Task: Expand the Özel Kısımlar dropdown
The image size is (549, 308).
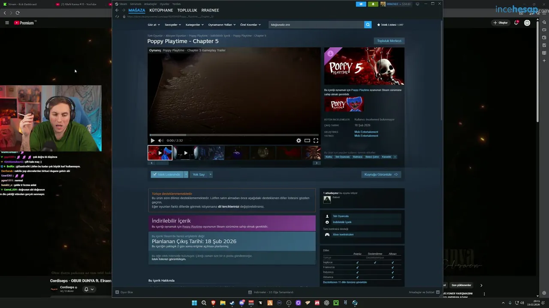Action: (x=250, y=25)
